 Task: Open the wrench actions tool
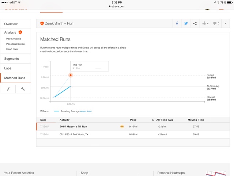tap(23, 89)
